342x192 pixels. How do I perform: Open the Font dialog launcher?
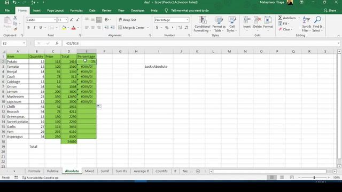(x=80, y=35)
